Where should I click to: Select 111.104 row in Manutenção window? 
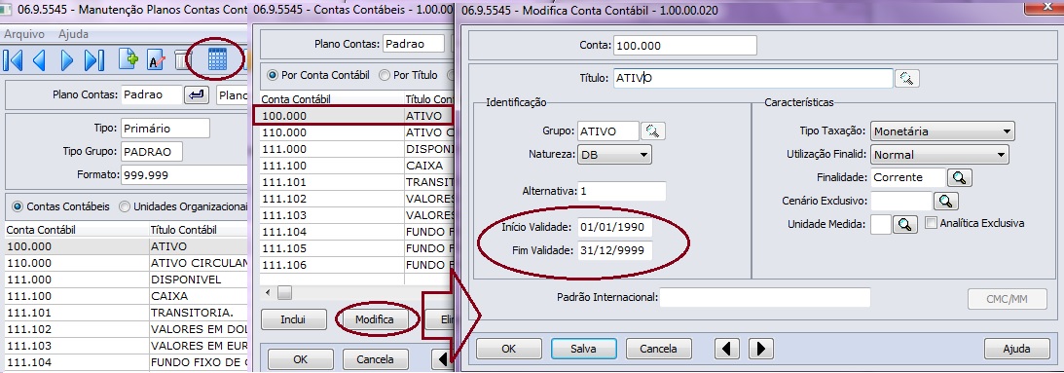[126, 362]
